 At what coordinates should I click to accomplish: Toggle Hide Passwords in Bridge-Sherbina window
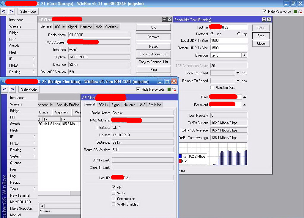click(x=138, y=89)
